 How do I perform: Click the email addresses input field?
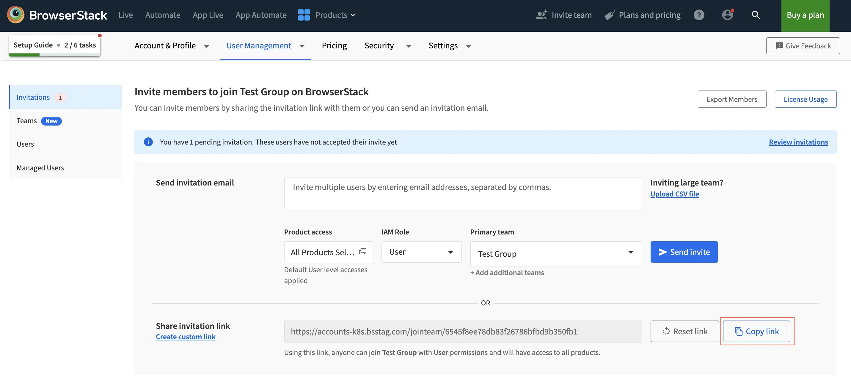pos(462,193)
